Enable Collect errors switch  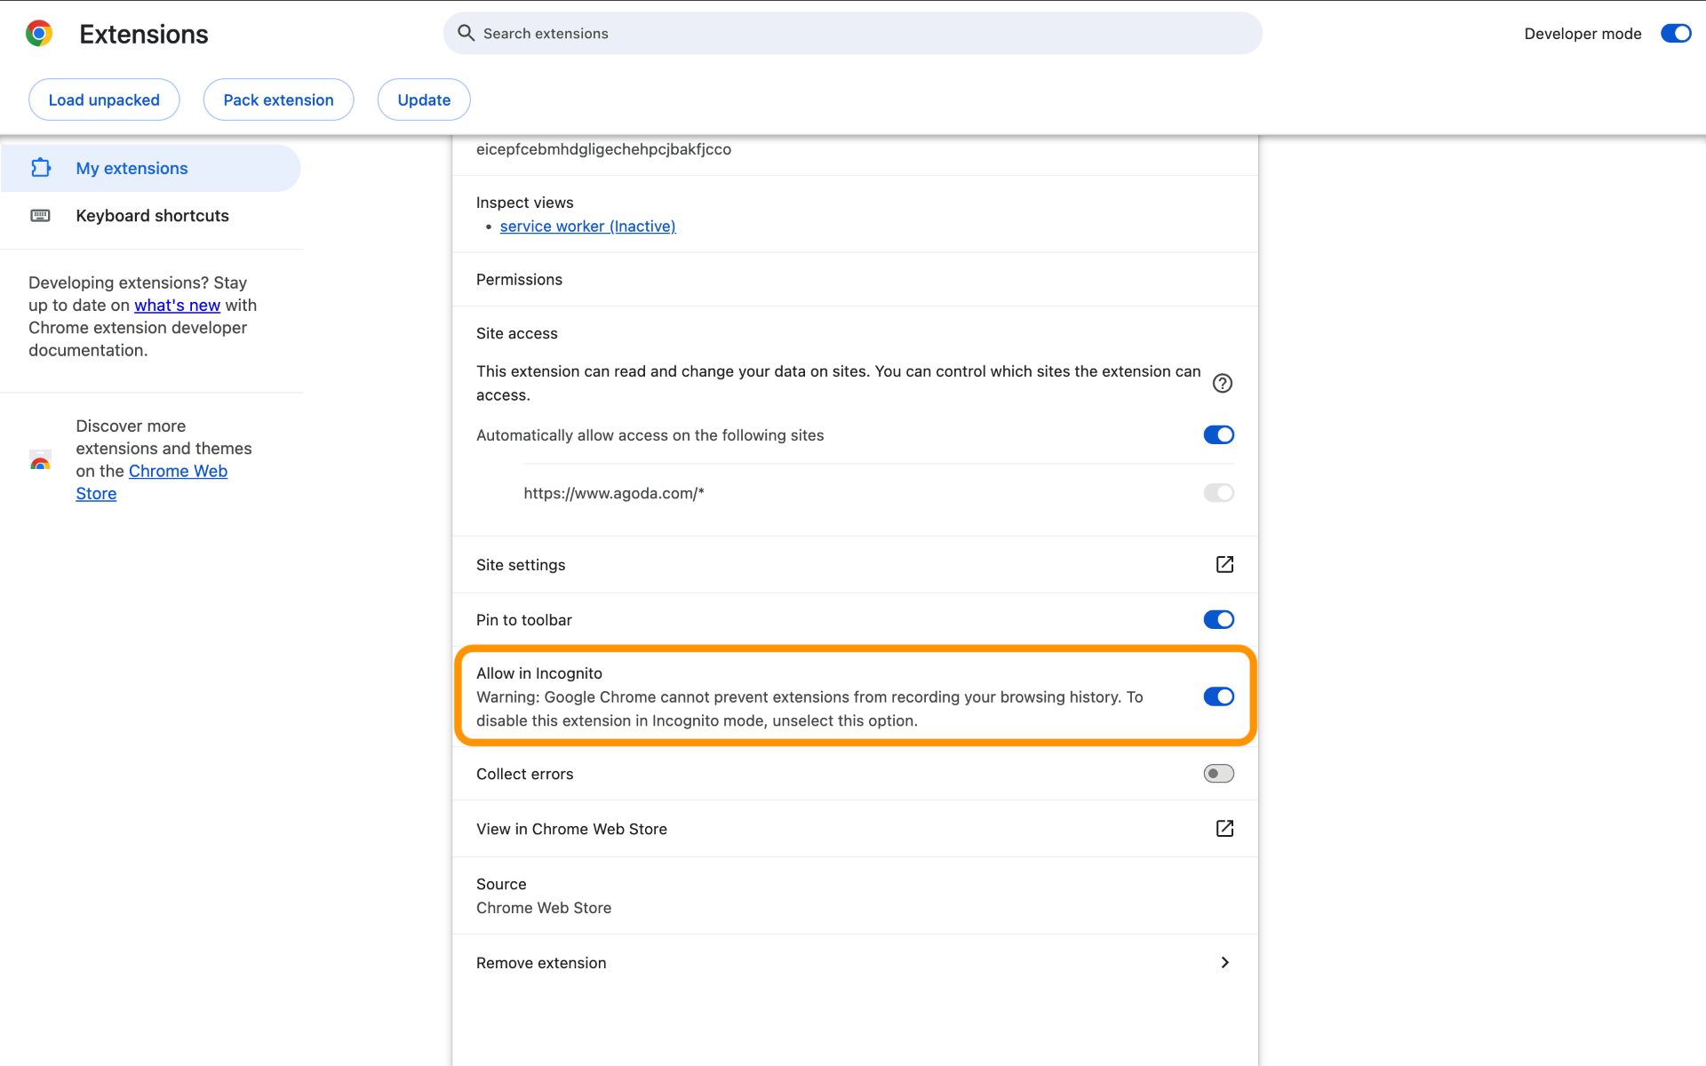[x=1218, y=773]
